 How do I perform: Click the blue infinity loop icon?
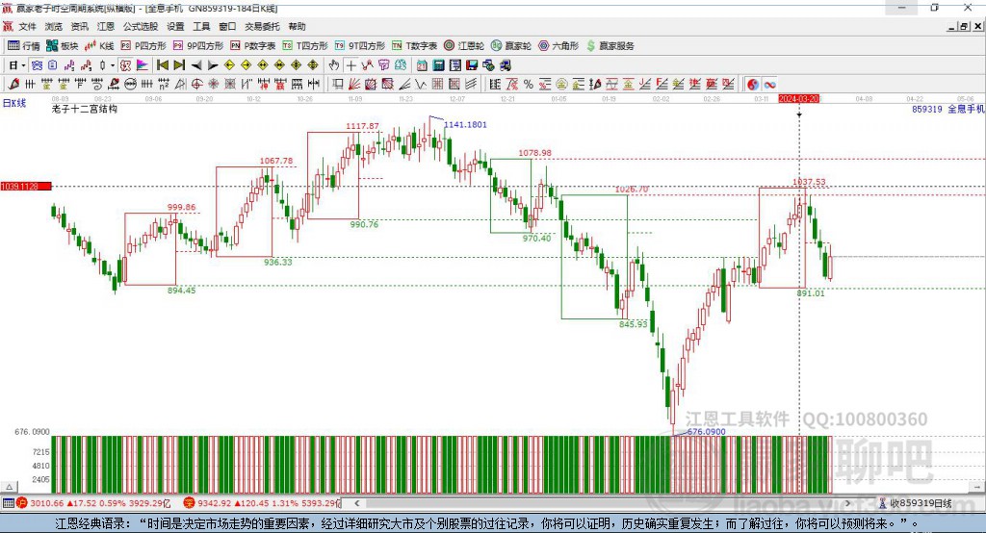click(769, 85)
